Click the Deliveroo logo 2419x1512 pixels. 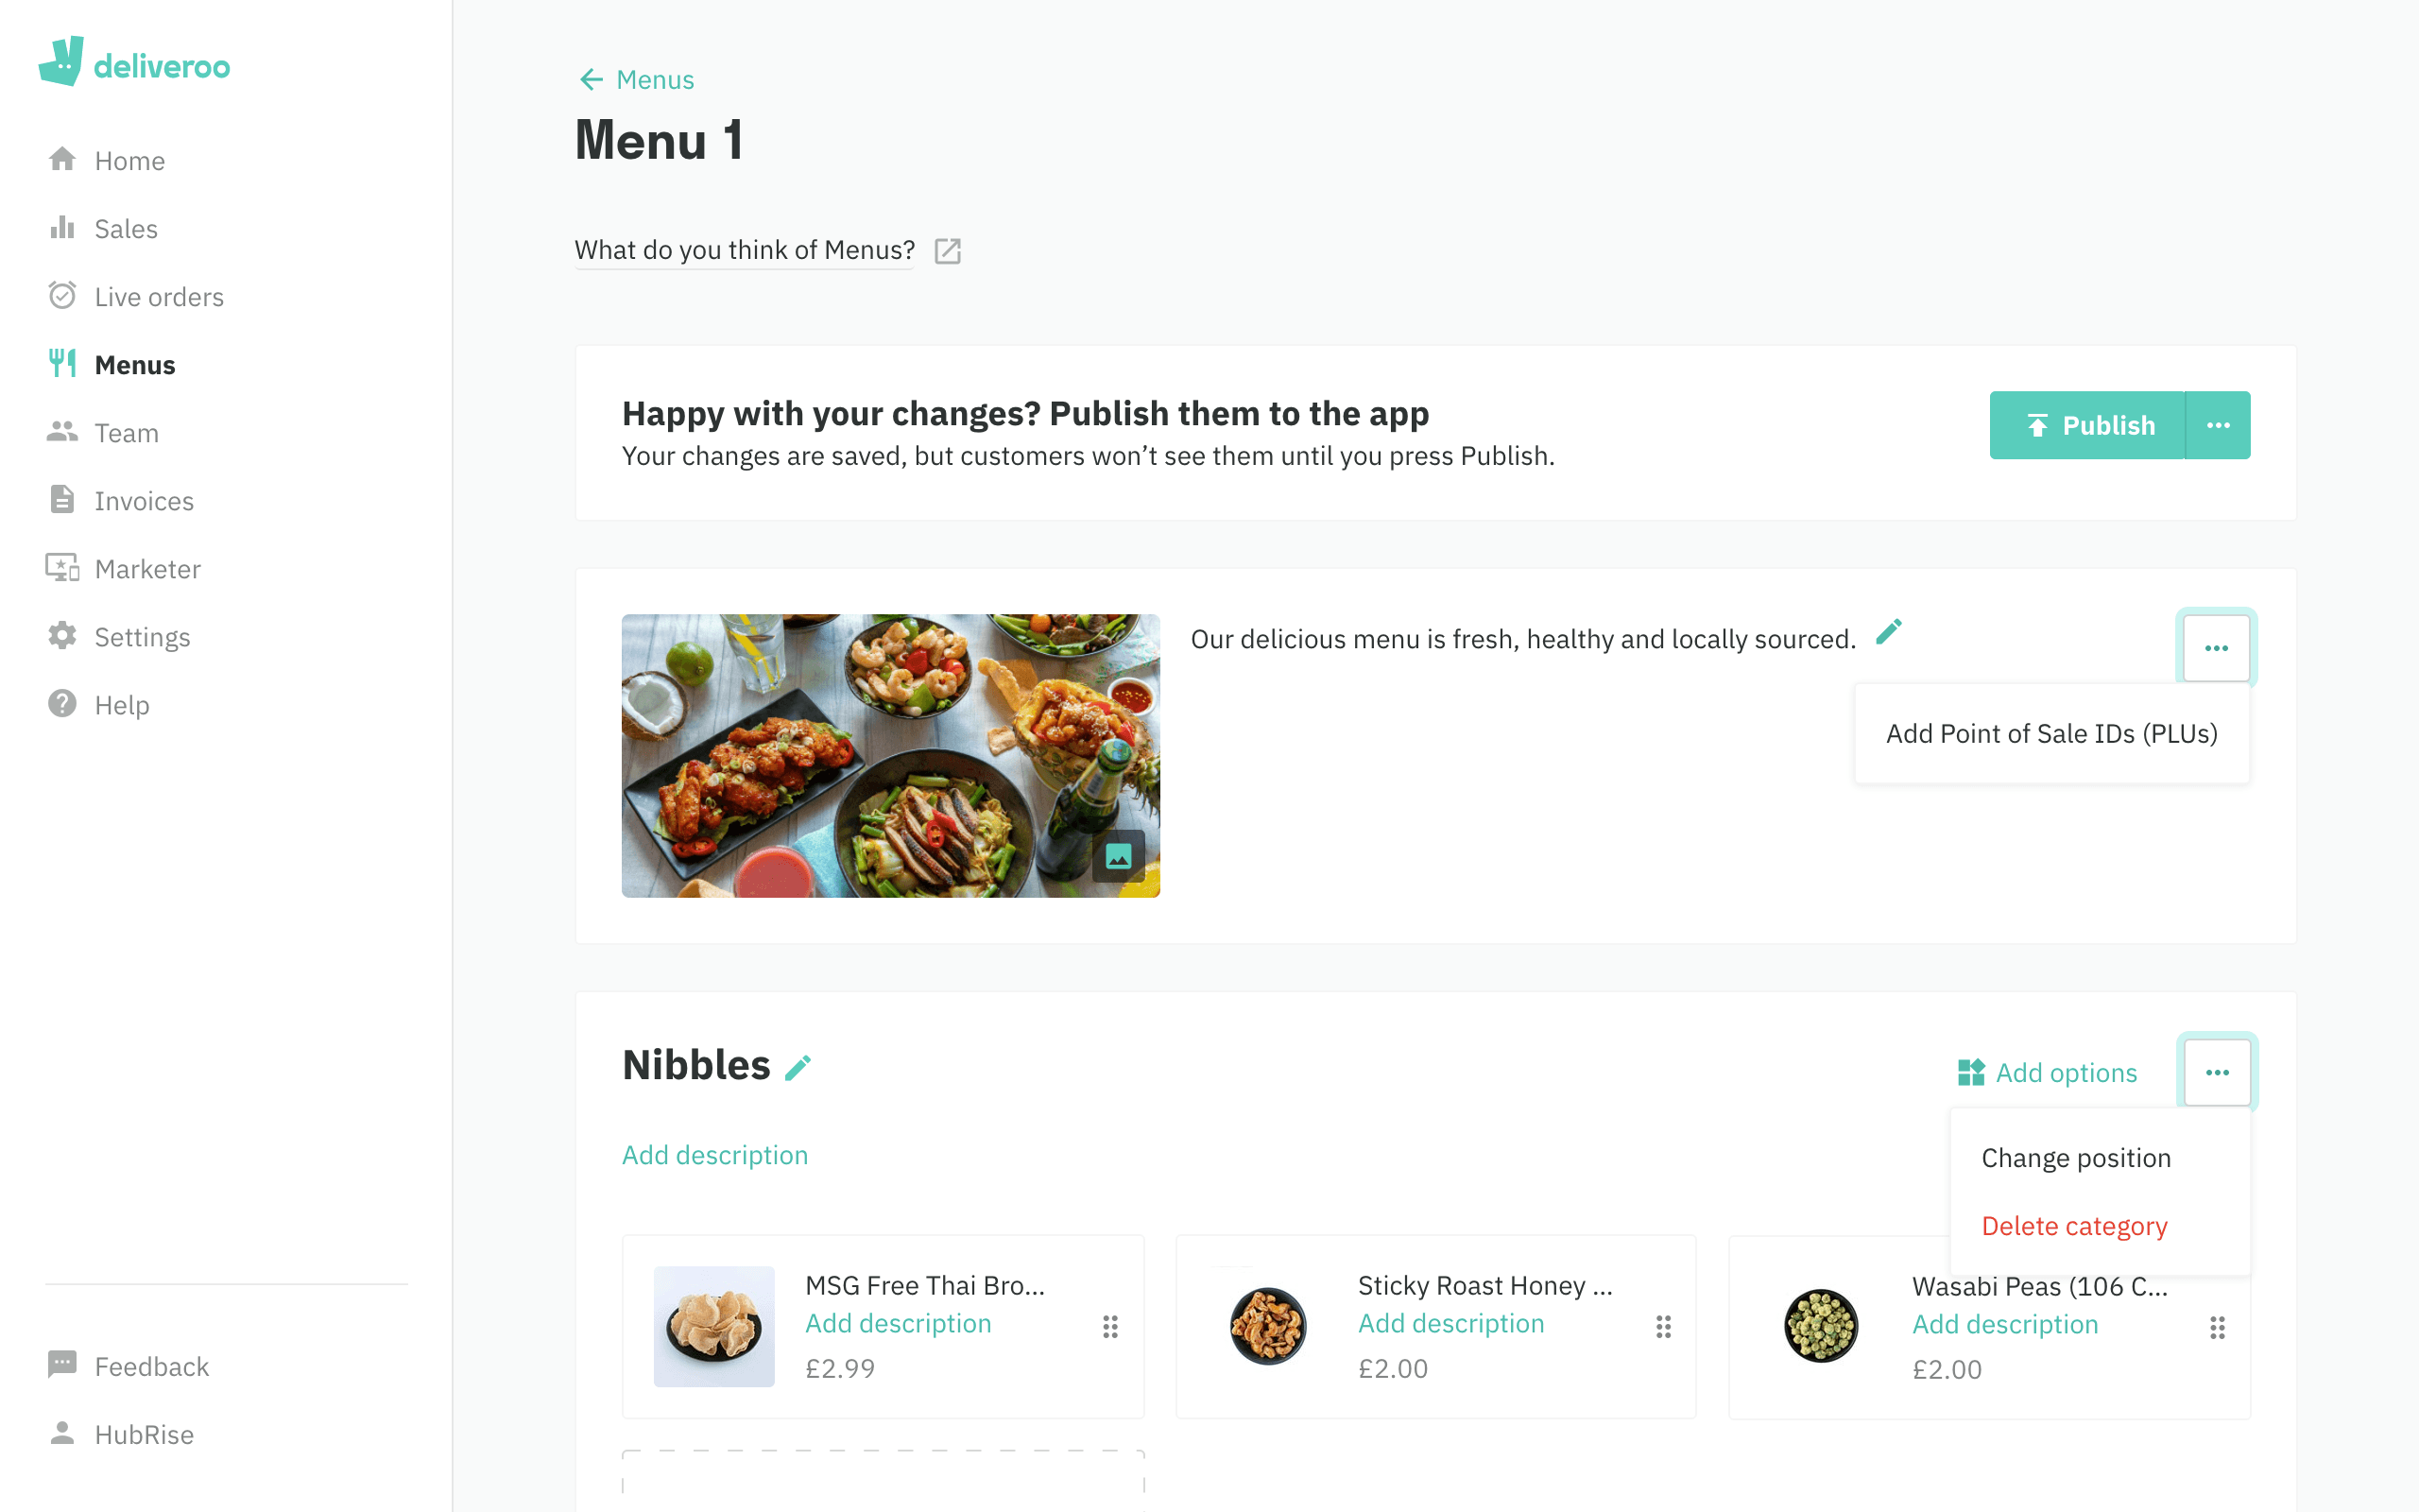[135, 62]
